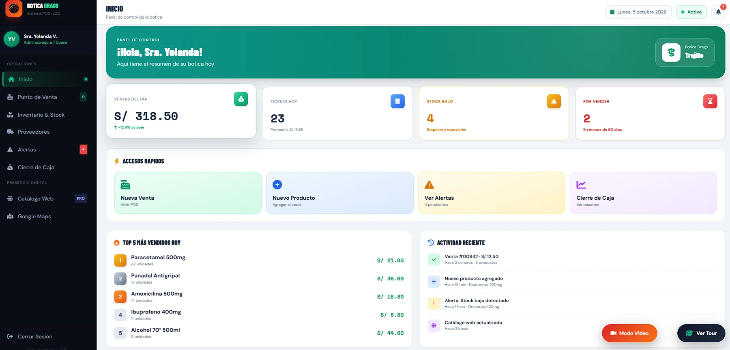
Task: Click En menos de 60 días text
Action: coord(602,130)
